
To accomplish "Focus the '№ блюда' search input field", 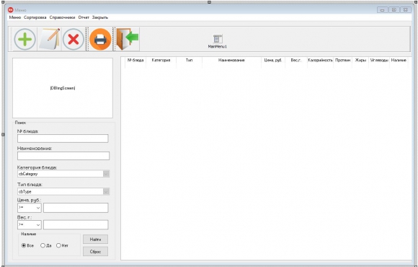I will (x=63, y=139).
